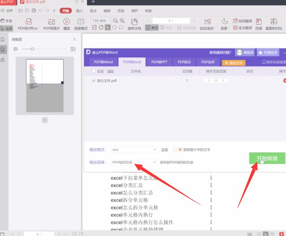Switch to the 插入 ribbon tab
Screen dimensions: 286x236
(x=79, y=11)
